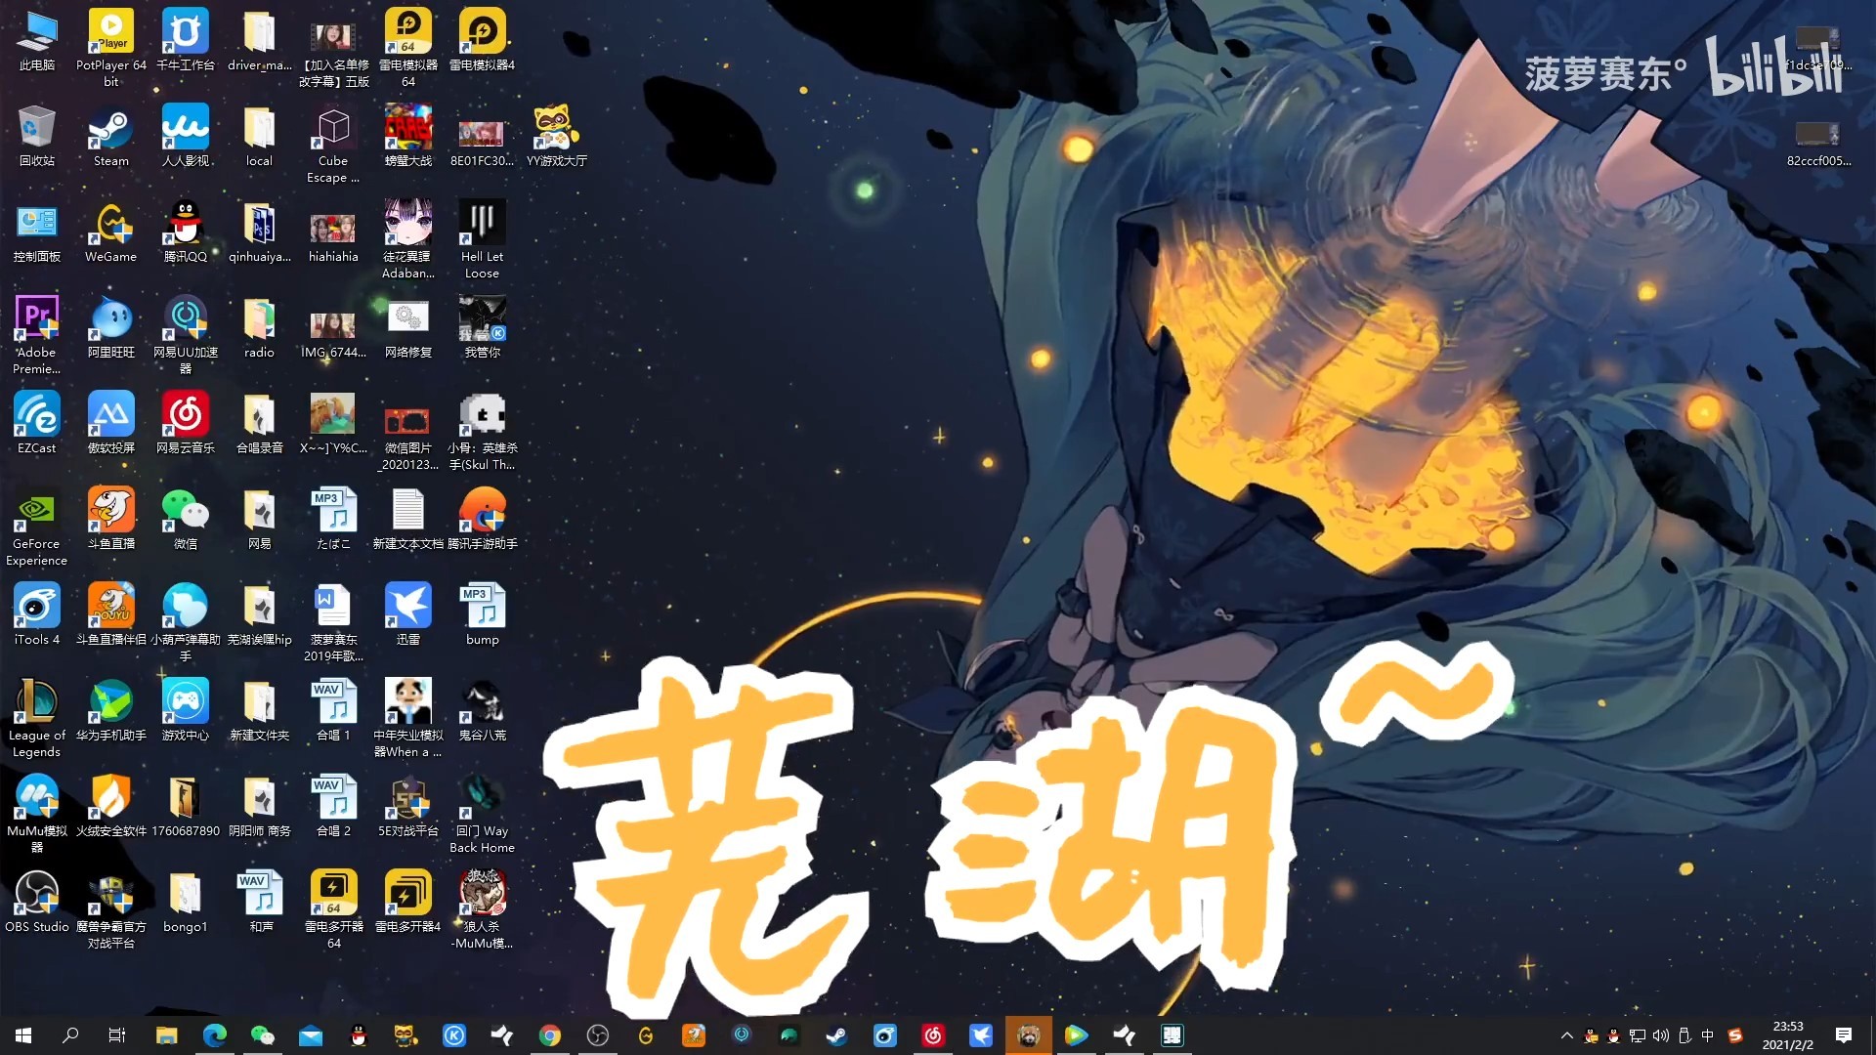Open the 华为手机助手 desktop icon
The height and width of the screenshot is (1055, 1876).
pos(111,709)
